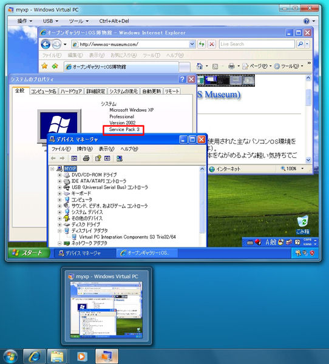The width and height of the screenshot is (329, 364).
Task: Click the IE Feeds icon
Action: pyautogui.click(x=215, y=67)
